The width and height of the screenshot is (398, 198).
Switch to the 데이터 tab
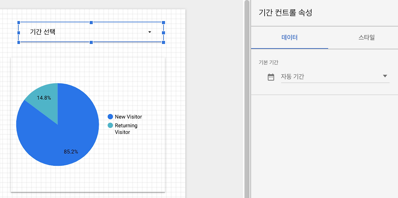(289, 37)
